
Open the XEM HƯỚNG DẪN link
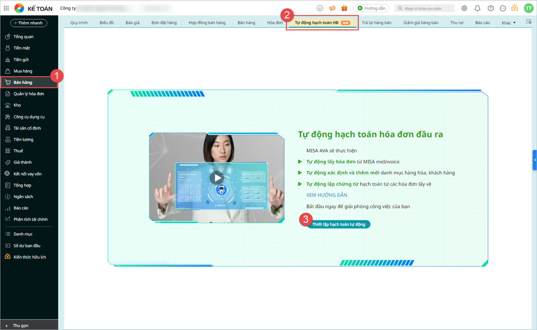tap(327, 195)
